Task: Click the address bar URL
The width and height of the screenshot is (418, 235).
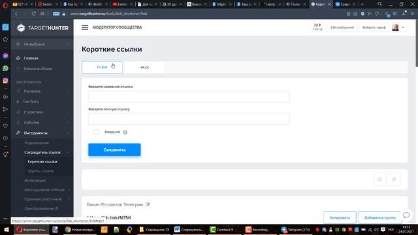Action: click(x=109, y=14)
